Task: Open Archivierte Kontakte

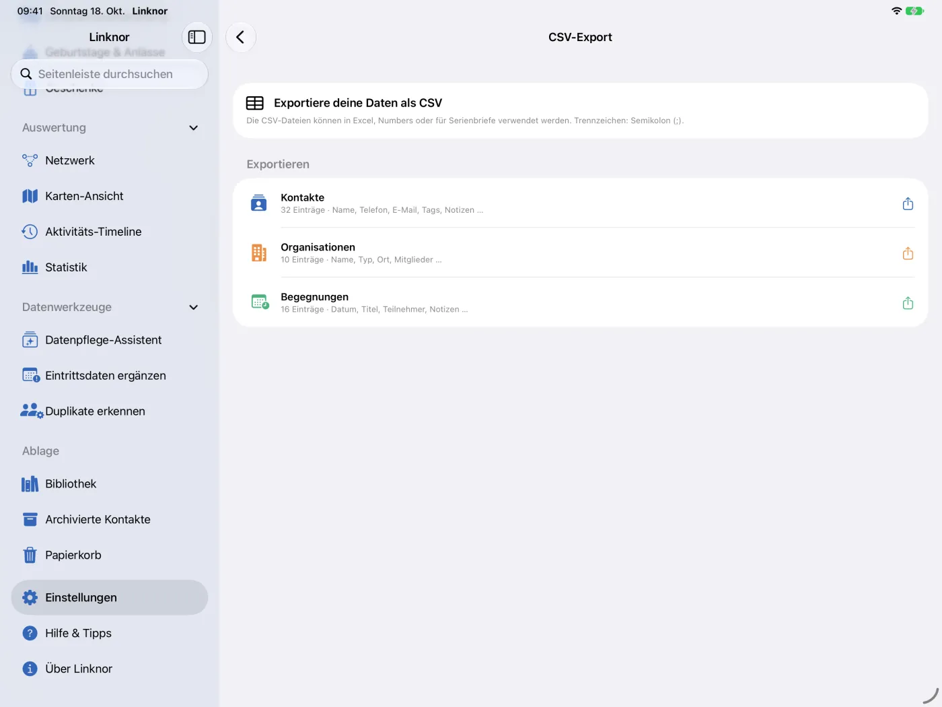Action: (x=110, y=519)
